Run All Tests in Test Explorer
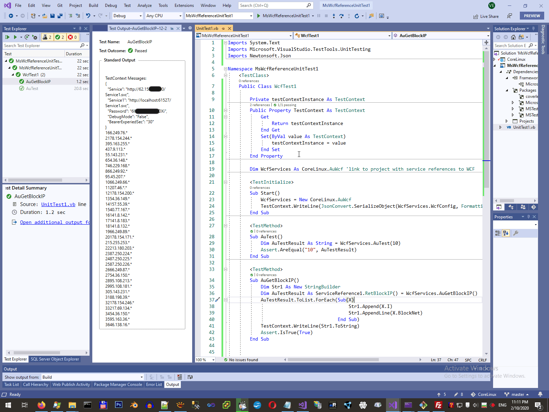 coord(7,37)
